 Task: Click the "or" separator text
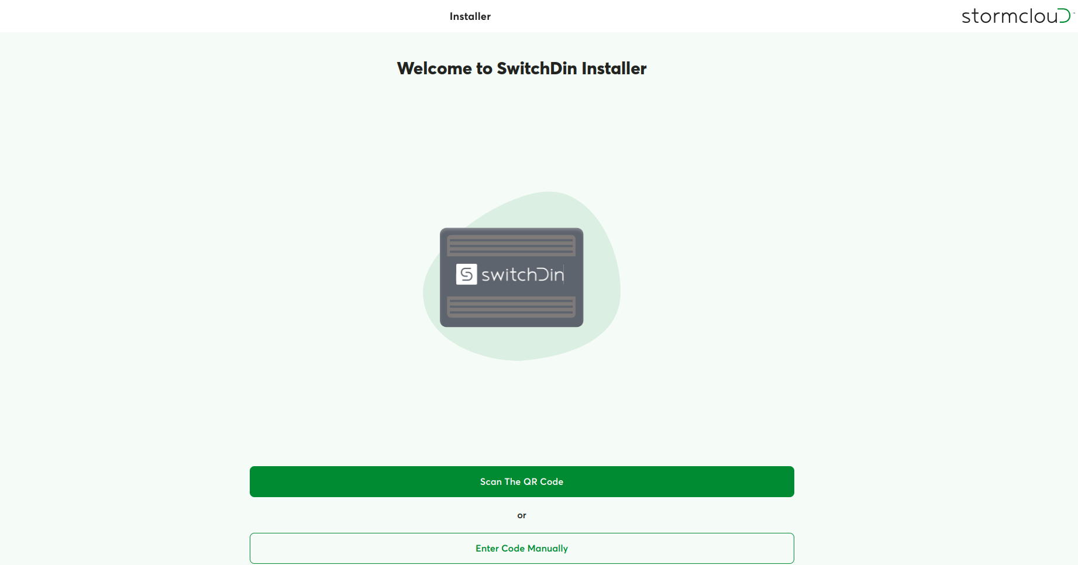click(522, 515)
